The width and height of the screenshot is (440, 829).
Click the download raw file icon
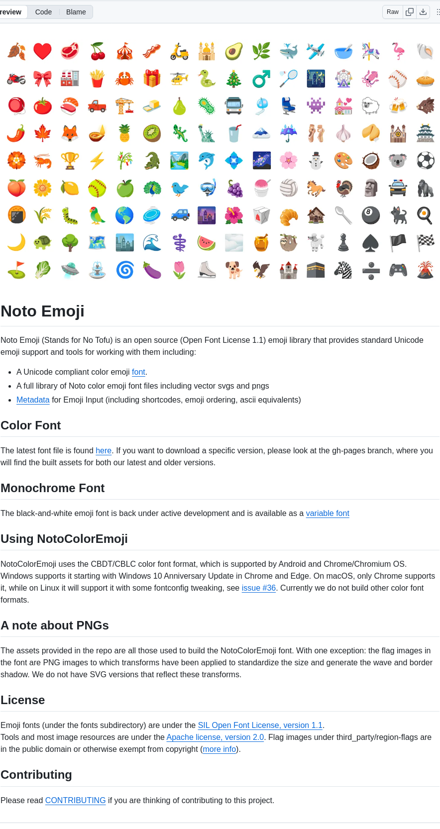pos(422,11)
